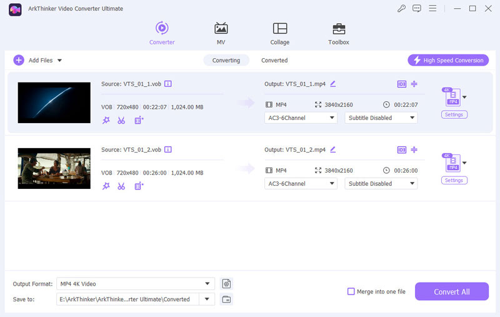View source info for VTS_01_2.vob
500x317 pixels.
coord(167,149)
